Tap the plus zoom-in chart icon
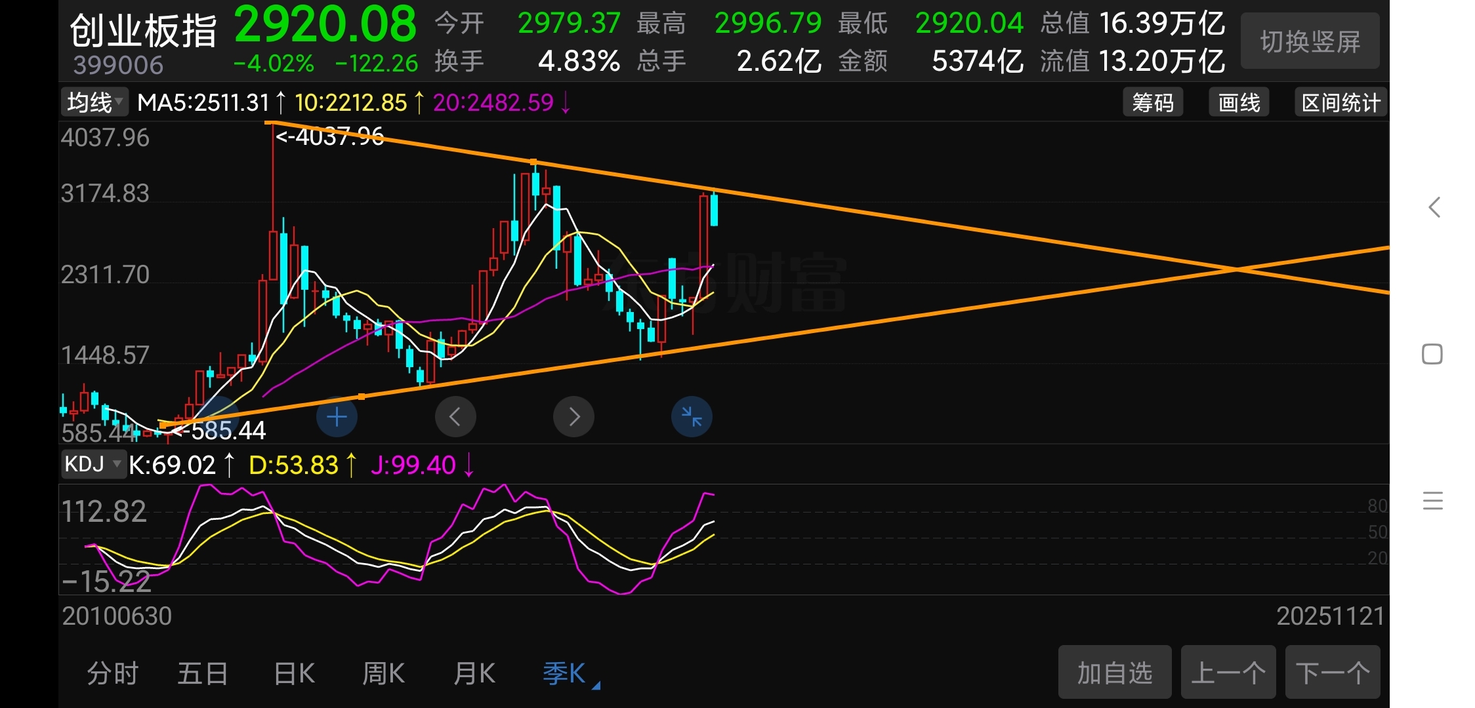1475x708 pixels. (337, 417)
